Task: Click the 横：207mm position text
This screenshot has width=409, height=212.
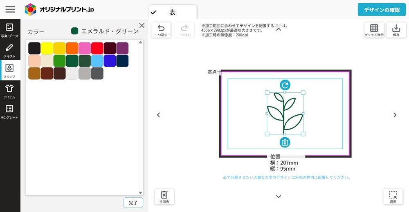Action: pos(284,163)
